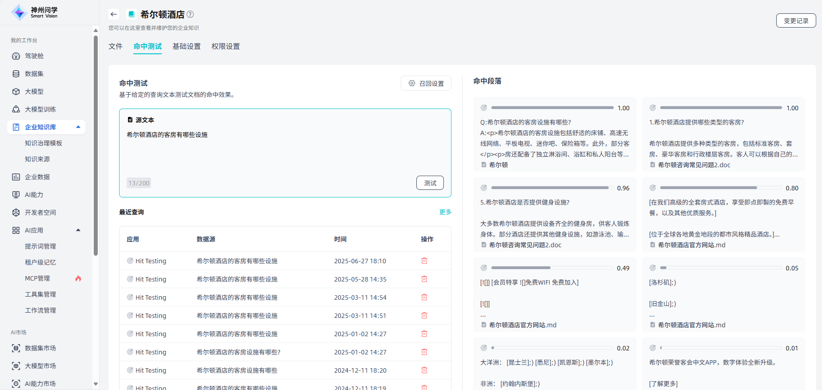
Task: Select the 命中测试 tab
Action: (x=148, y=46)
